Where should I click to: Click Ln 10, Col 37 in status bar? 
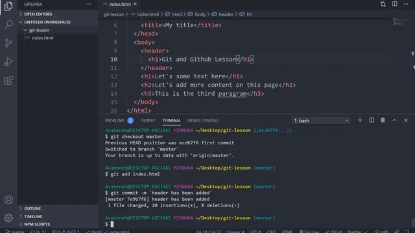point(209,232)
